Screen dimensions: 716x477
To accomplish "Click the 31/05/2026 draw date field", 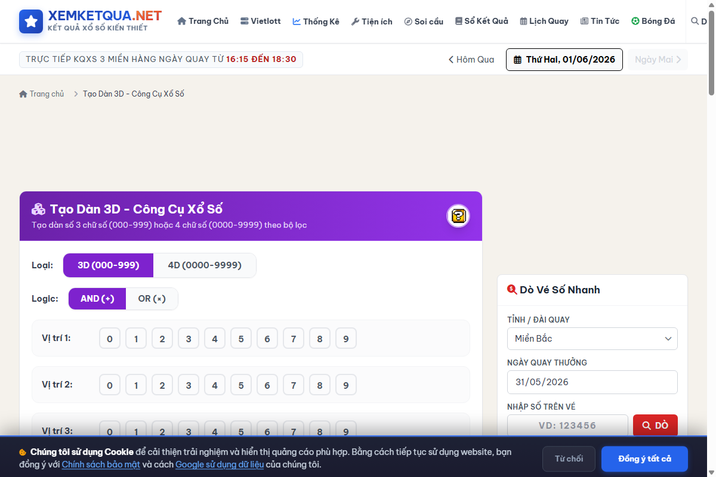I will [x=592, y=382].
